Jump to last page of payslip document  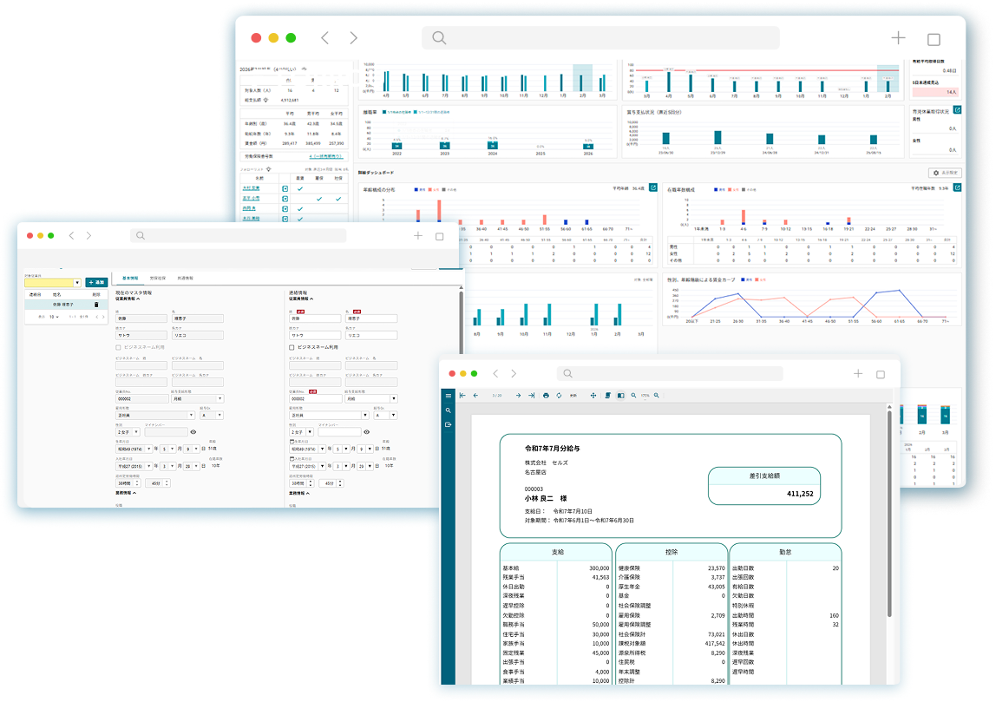[x=531, y=396]
